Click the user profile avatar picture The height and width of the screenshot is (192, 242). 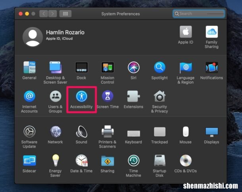point(33,37)
